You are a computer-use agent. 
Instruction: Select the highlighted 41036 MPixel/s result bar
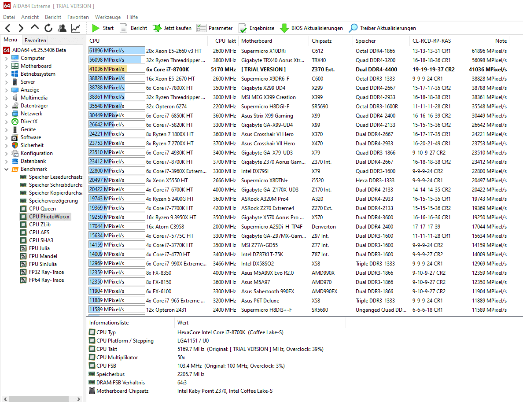tap(117, 70)
